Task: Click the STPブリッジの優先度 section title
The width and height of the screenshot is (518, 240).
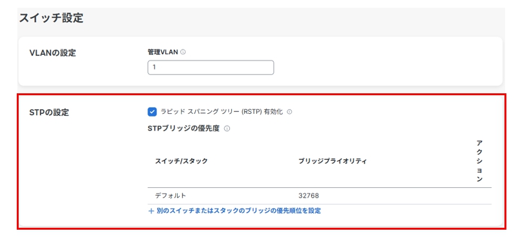Action: pos(184,129)
